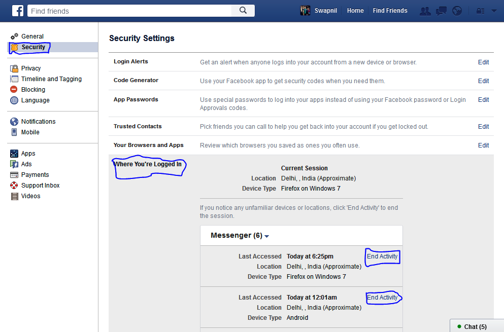Screen dimensions: 504x332
Task: Select the Security settings item
Action: tap(33, 47)
